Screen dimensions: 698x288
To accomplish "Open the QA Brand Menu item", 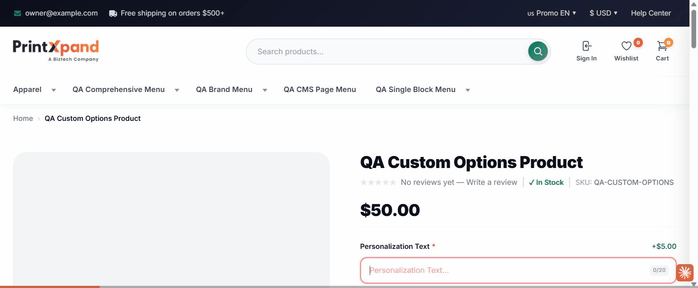I will coord(224,89).
